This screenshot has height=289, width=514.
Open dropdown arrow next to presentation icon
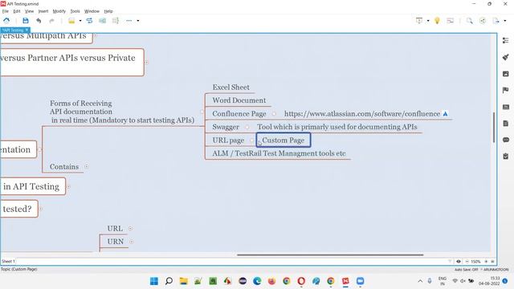click(428, 21)
